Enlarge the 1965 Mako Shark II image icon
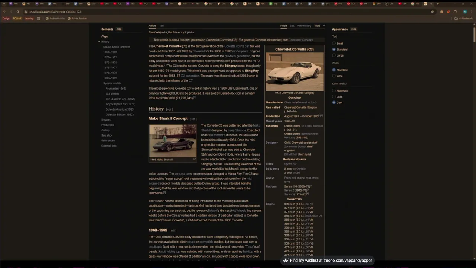 pyautogui.click(x=194, y=159)
